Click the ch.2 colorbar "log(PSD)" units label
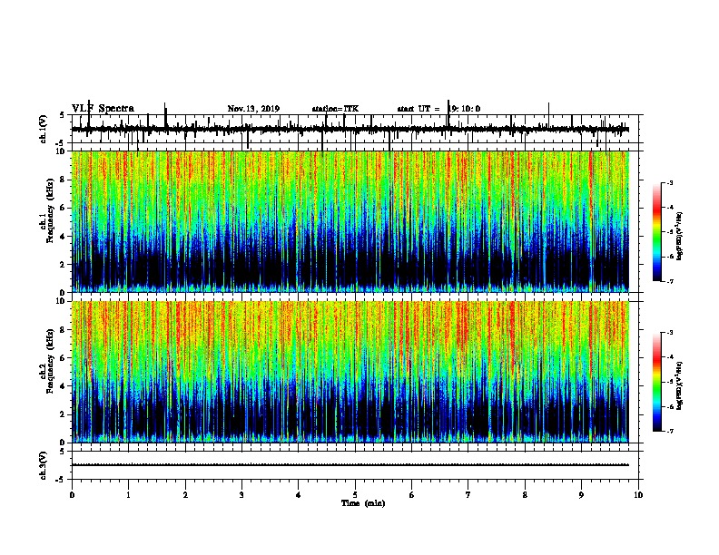719x555 pixels. coord(679,386)
